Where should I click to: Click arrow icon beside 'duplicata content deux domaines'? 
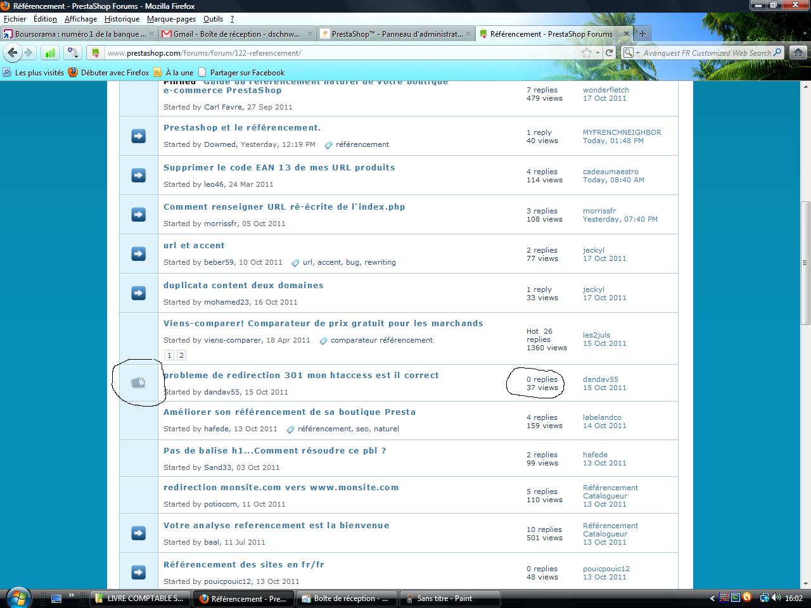pos(138,293)
